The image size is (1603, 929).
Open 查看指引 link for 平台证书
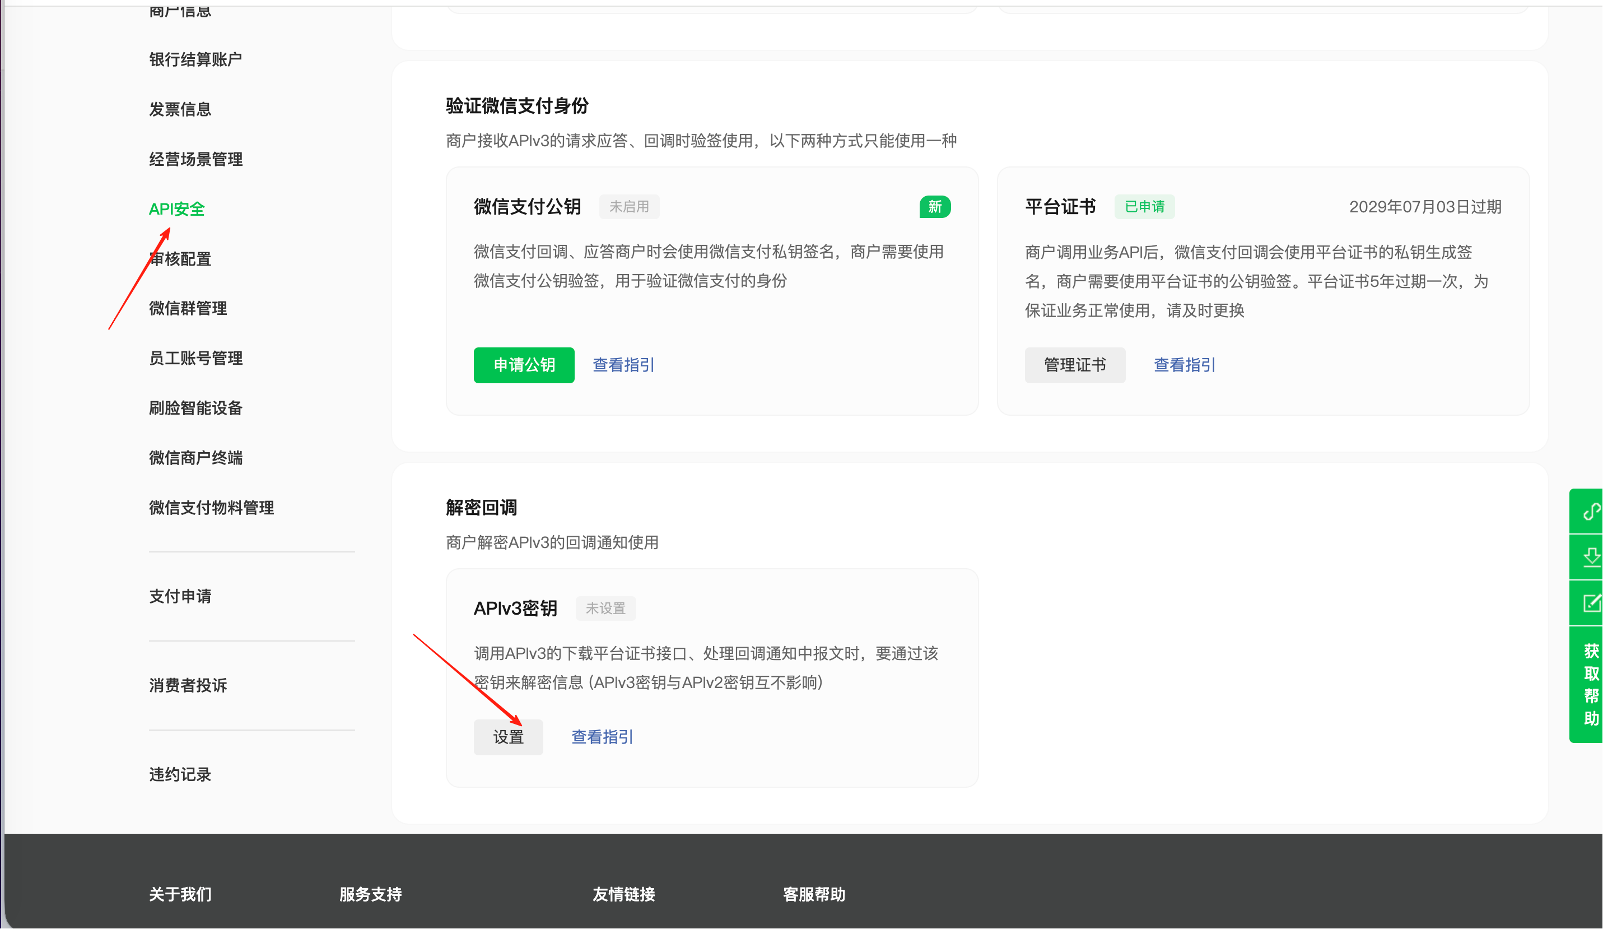[1185, 365]
